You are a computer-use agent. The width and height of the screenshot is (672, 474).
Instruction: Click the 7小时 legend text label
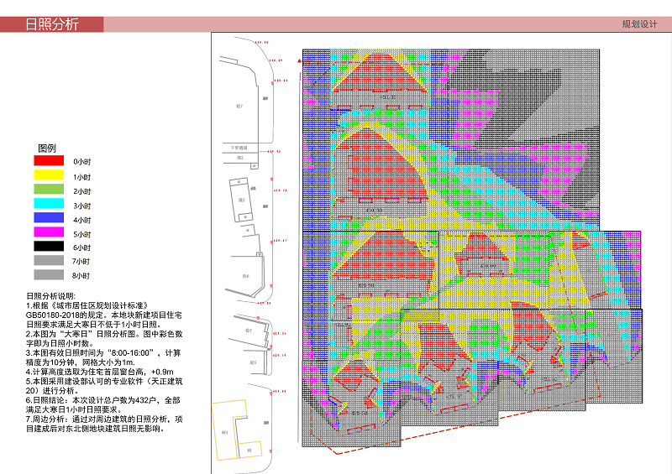point(81,262)
